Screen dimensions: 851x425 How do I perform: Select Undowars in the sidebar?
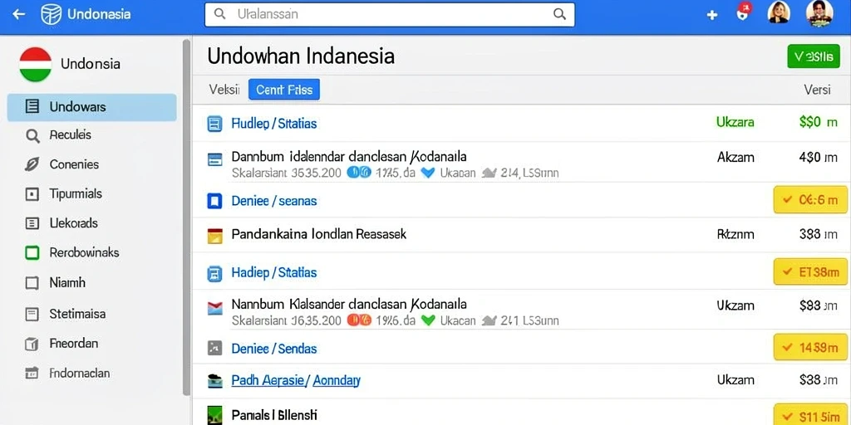(91, 107)
